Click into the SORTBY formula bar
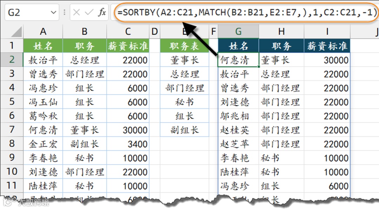 [x=246, y=12]
